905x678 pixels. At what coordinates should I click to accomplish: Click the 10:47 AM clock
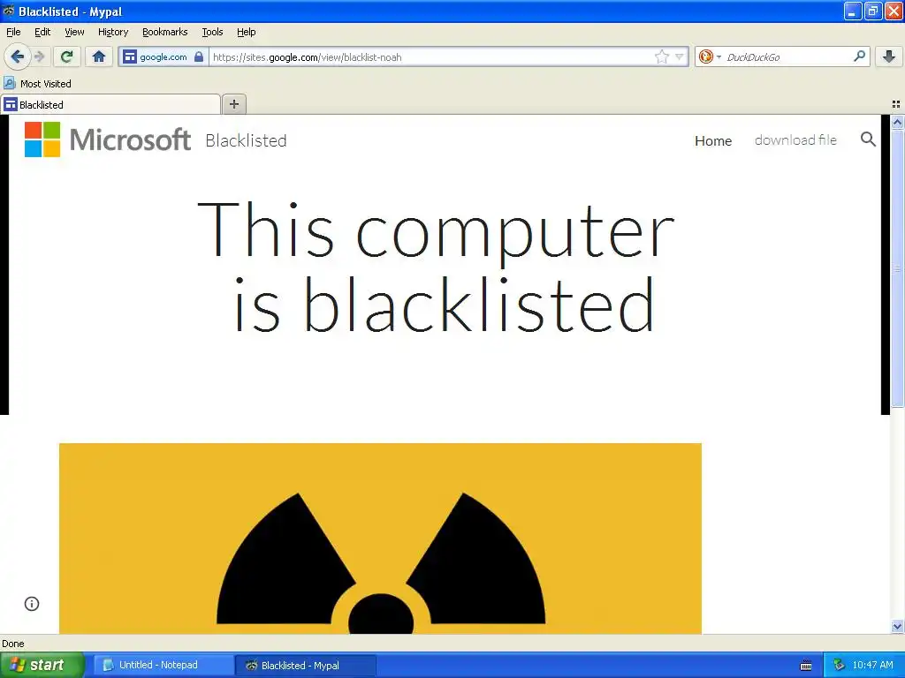tap(872, 665)
